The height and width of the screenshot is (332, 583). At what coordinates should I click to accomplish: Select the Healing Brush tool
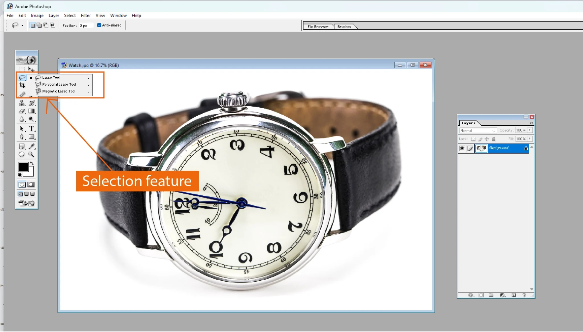tap(22, 94)
